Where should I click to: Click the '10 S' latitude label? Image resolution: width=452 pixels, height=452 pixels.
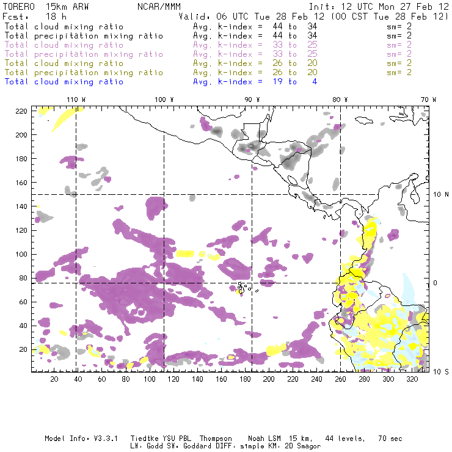tap(441, 372)
